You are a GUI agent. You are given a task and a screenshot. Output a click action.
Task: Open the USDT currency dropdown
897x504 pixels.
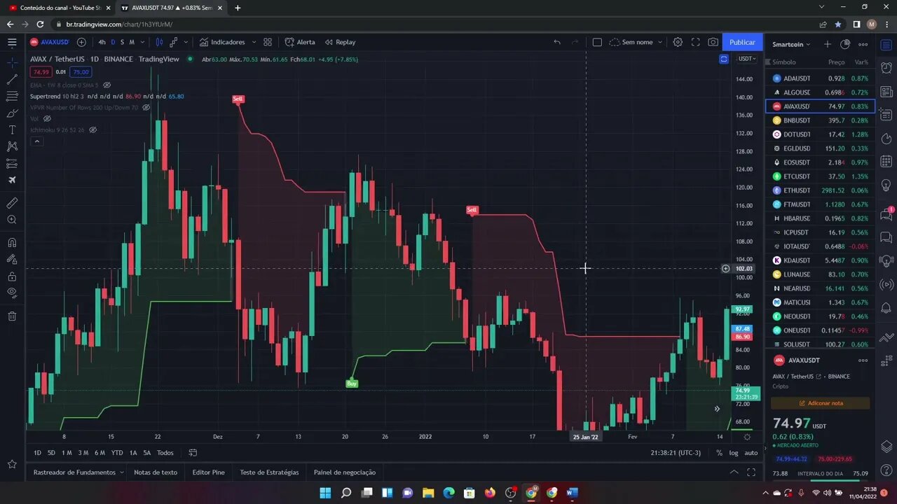click(x=747, y=59)
